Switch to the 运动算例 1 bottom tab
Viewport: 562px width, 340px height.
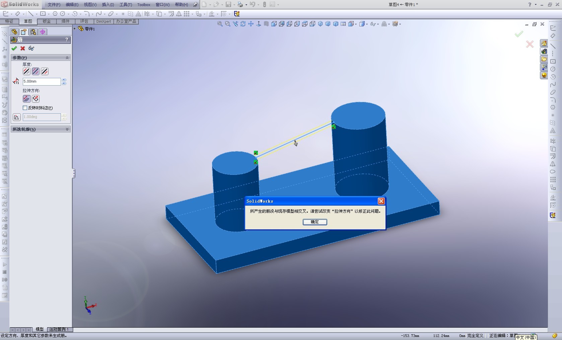click(x=59, y=329)
